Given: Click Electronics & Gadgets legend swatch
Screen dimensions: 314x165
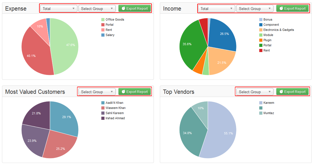Looking at the screenshot, I should [261, 30].
